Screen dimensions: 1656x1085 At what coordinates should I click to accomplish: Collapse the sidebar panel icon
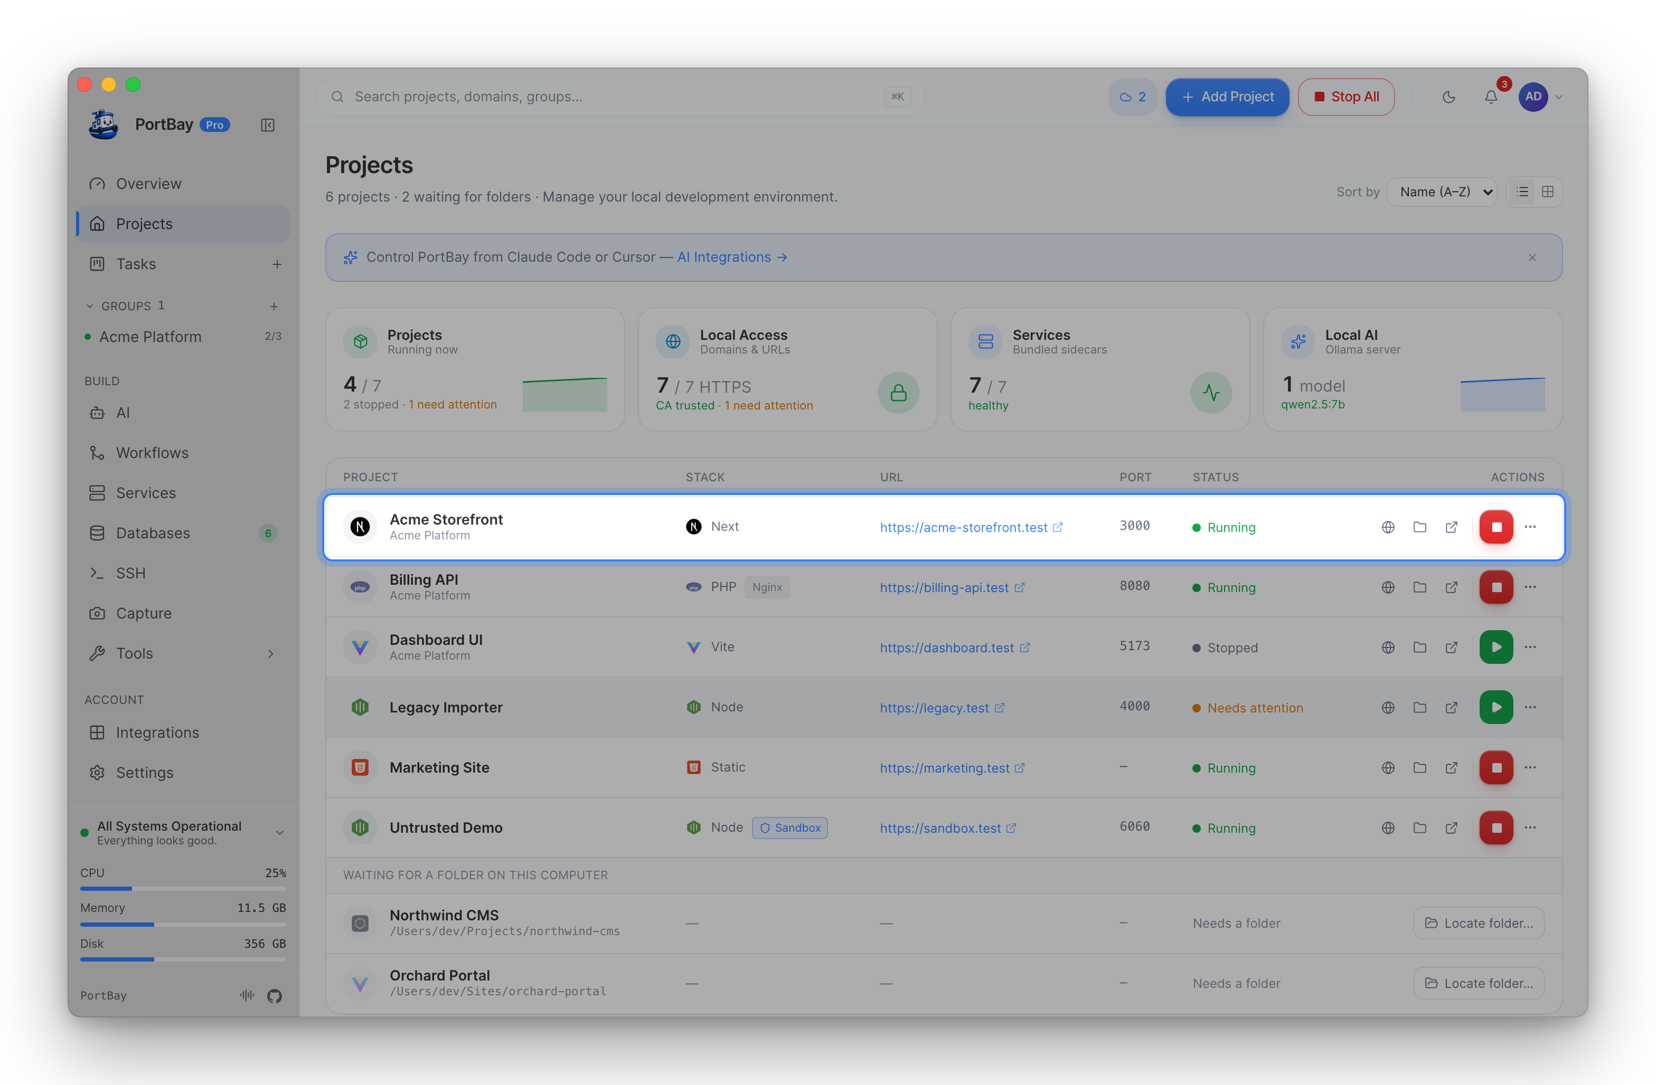(x=267, y=125)
